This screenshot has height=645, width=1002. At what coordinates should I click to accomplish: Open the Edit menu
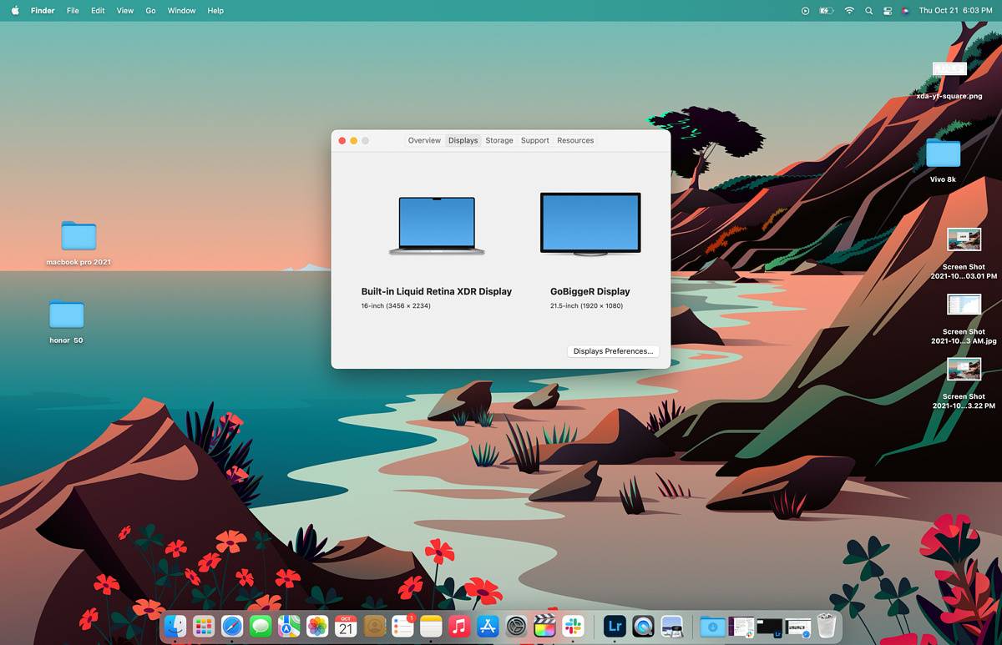tap(98, 11)
